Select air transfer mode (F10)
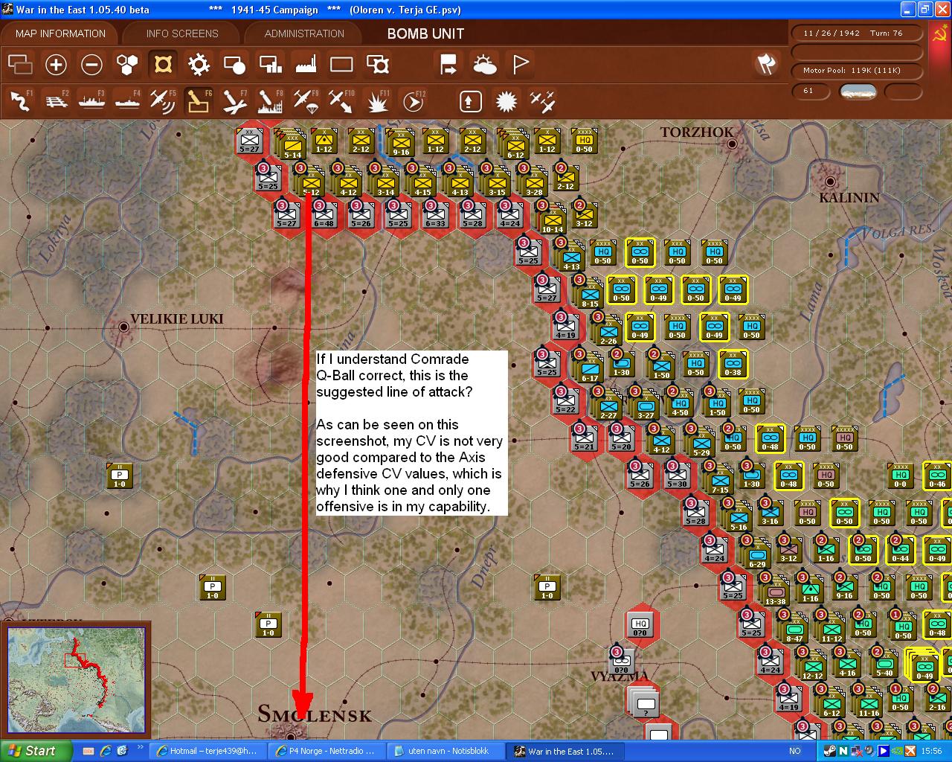Screen dimensions: 952x762 pos(341,100)
